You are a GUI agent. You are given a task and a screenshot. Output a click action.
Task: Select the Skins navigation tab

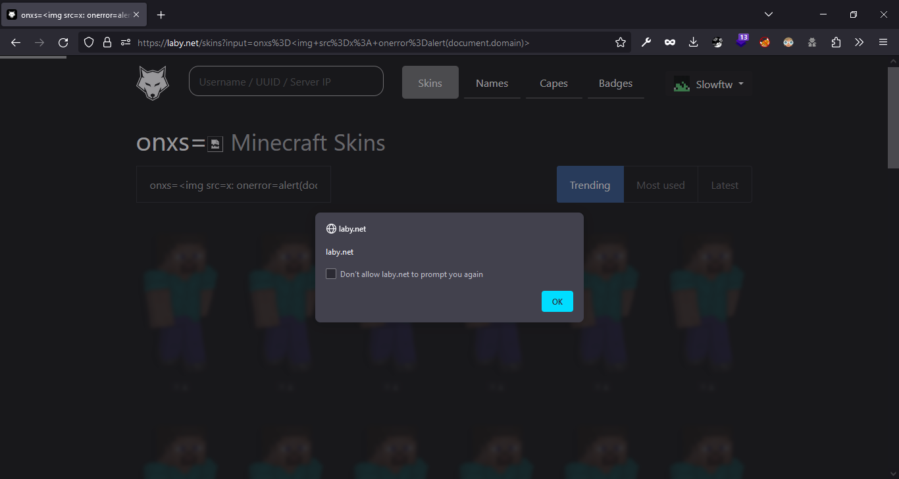click(430, 82)
